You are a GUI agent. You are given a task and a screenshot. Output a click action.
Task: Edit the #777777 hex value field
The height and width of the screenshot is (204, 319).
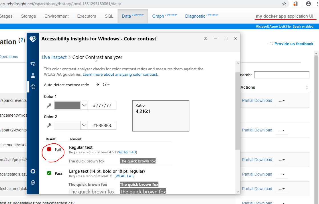(x=102, y=106)
